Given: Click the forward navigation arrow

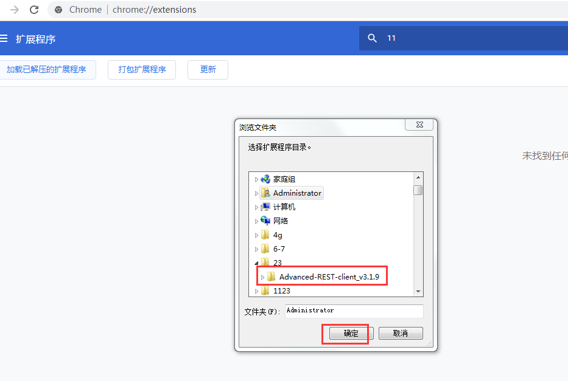Looking at the screenshot, I should (x=15, y=10).
